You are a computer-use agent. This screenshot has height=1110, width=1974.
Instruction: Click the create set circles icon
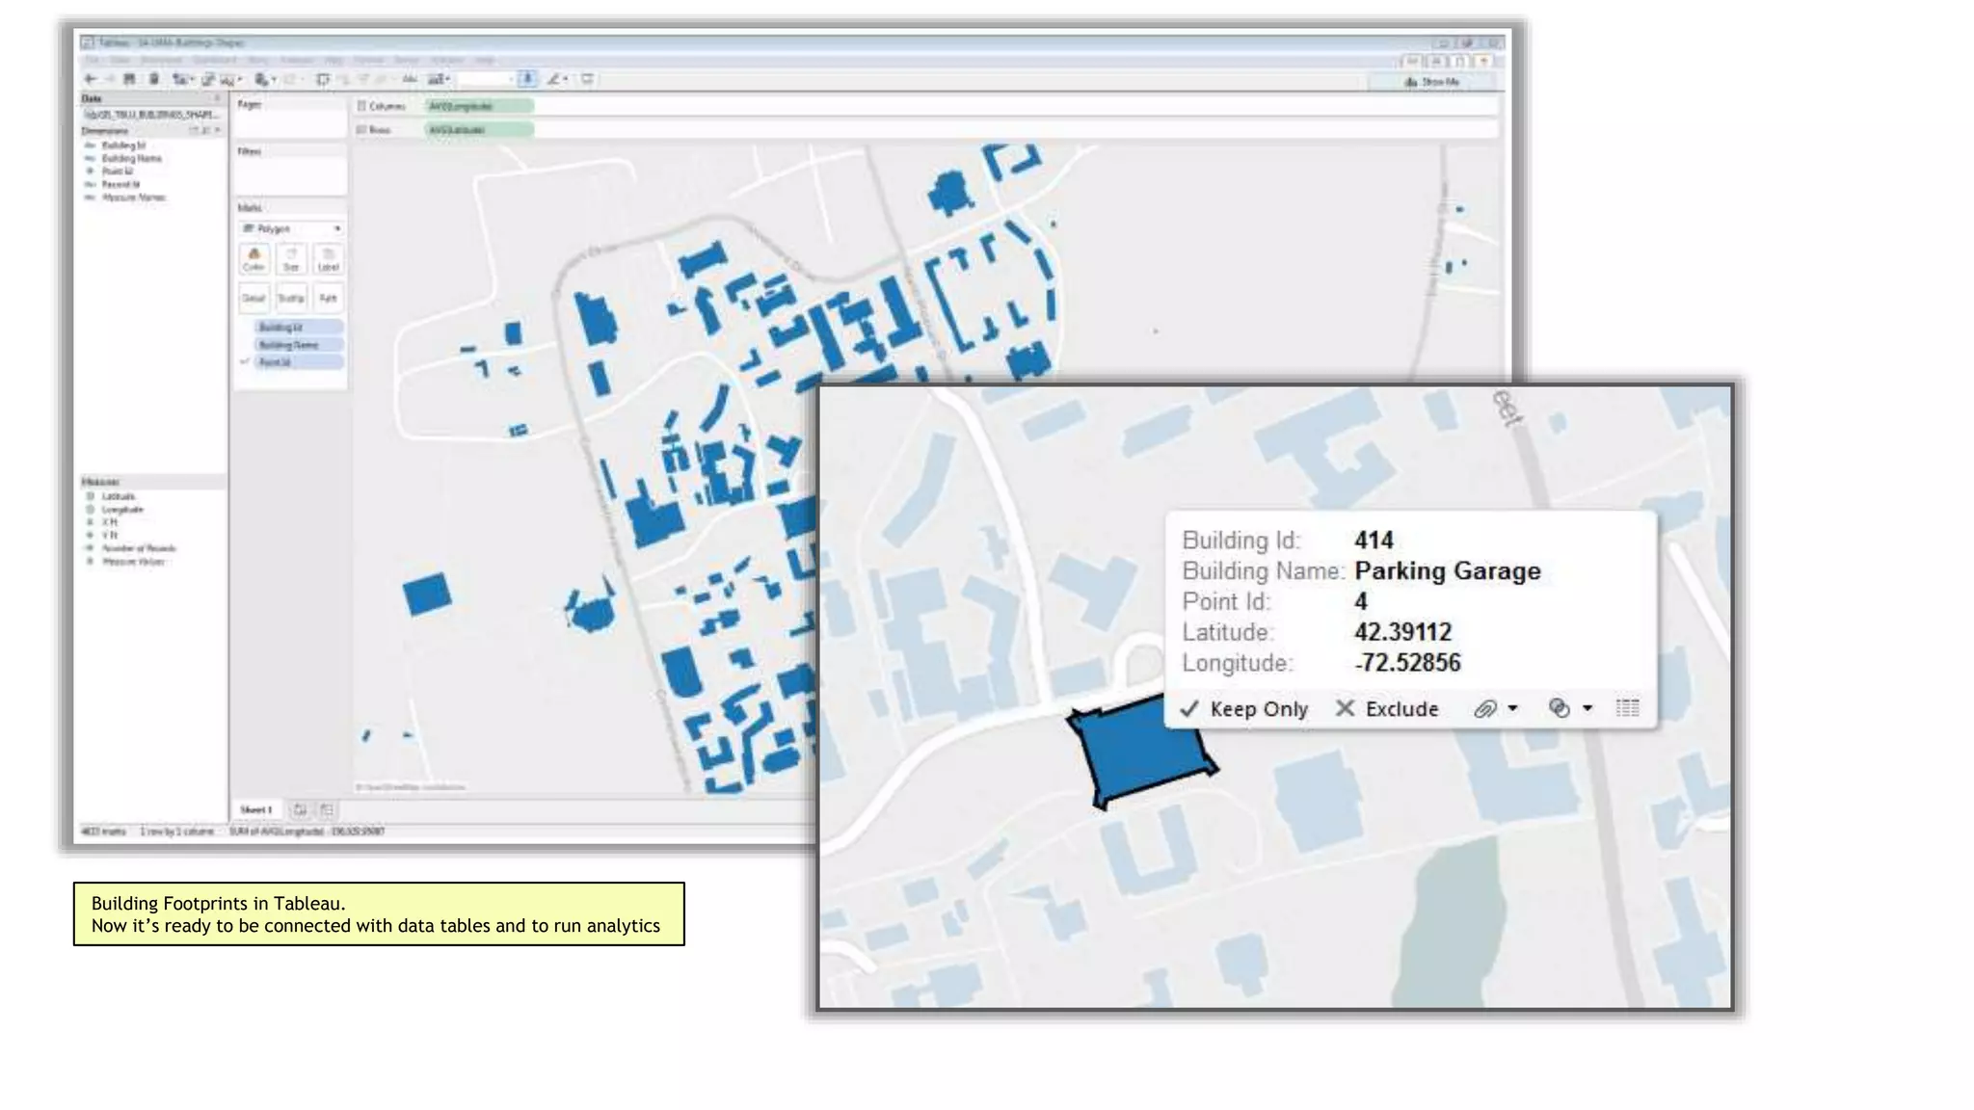tap(1560, 709)
